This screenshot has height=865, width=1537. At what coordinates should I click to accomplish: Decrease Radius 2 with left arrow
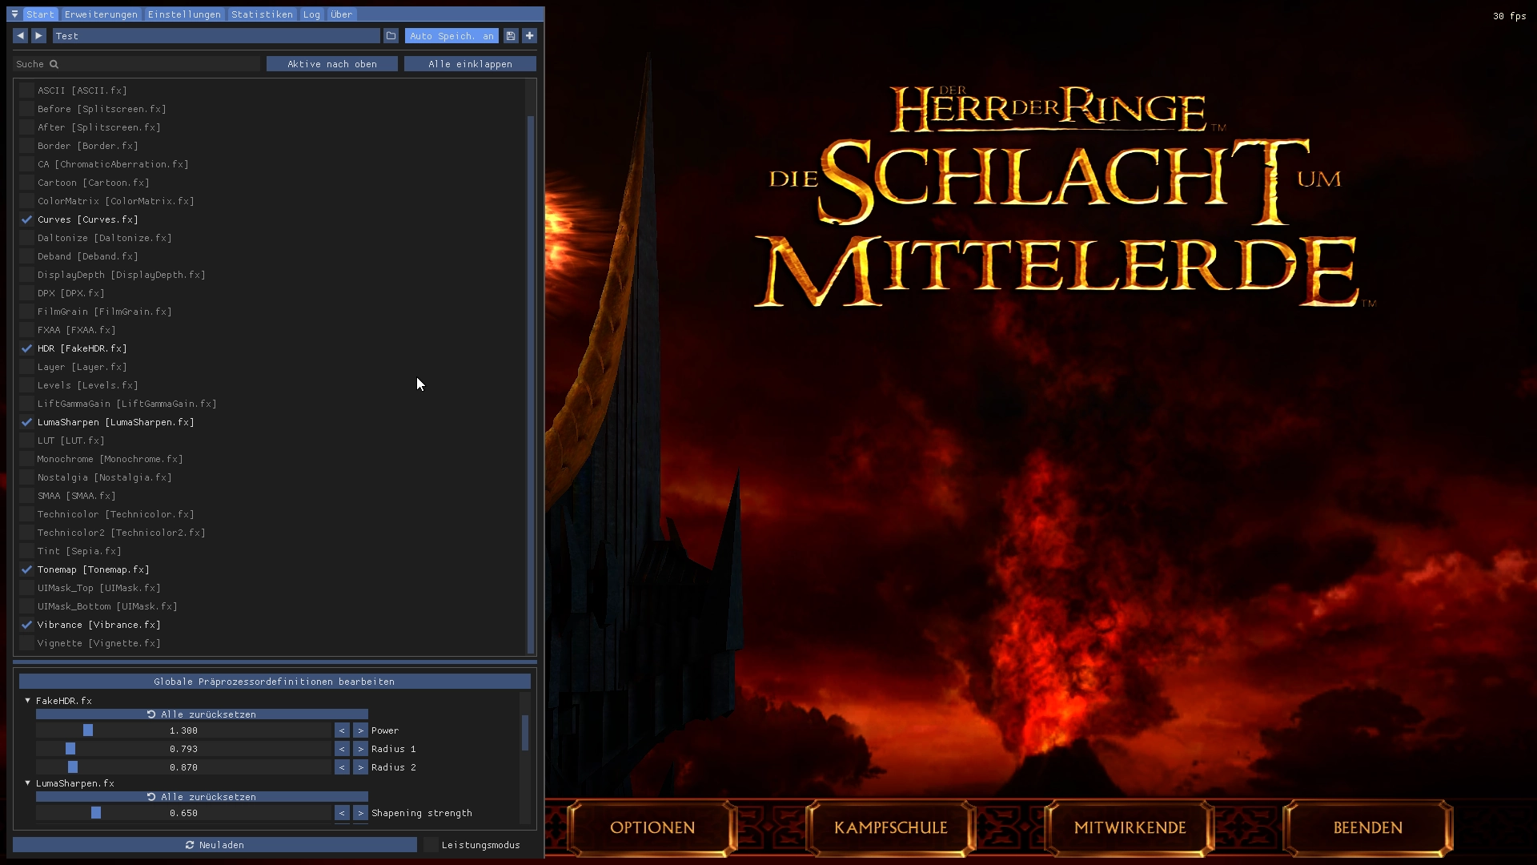click(x=342, y=767)
